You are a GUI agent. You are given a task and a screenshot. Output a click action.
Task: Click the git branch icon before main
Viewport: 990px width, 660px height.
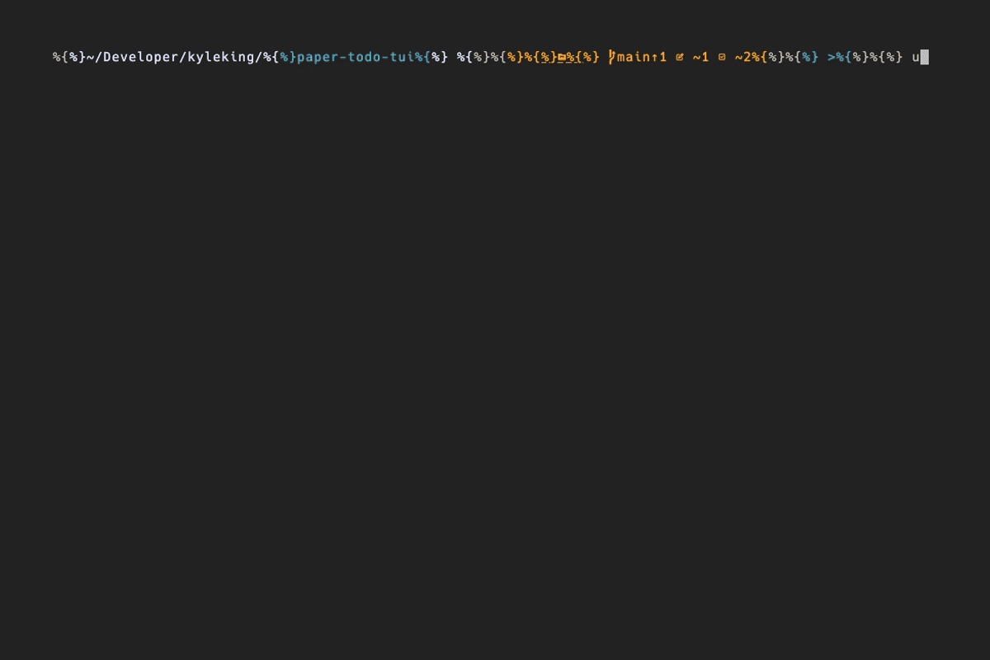coord(612,57)
